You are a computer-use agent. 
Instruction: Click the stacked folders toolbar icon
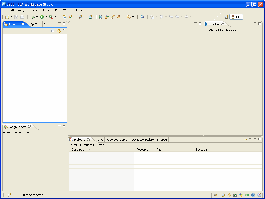point(129,17)
